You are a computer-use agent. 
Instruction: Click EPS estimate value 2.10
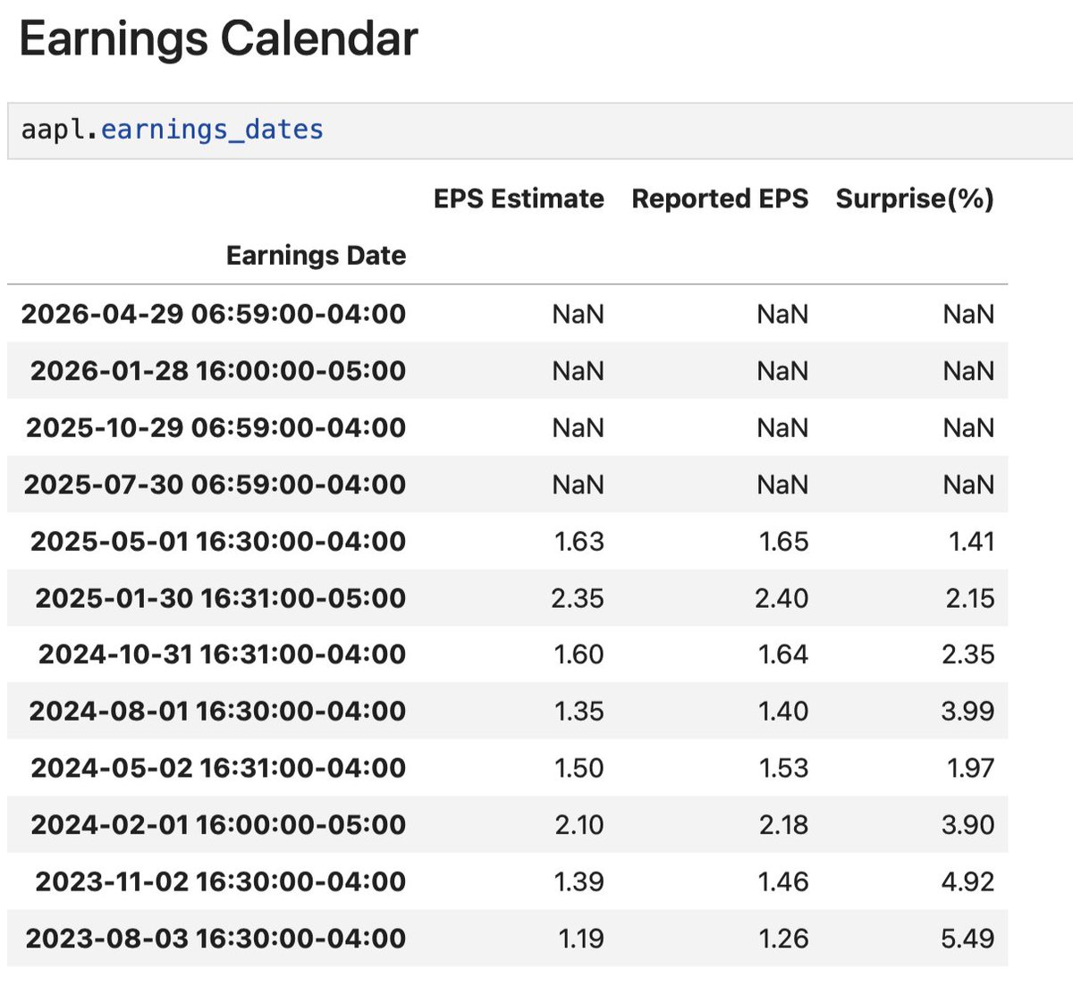coord(579,824)
